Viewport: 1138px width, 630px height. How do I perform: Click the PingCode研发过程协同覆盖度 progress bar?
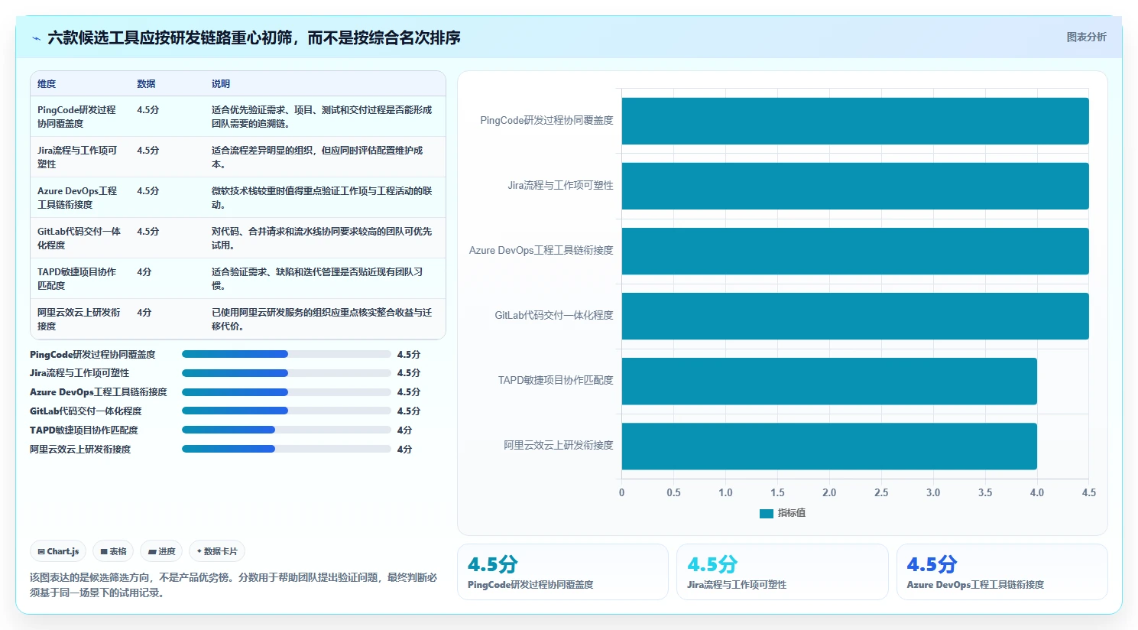pos(287,354)
